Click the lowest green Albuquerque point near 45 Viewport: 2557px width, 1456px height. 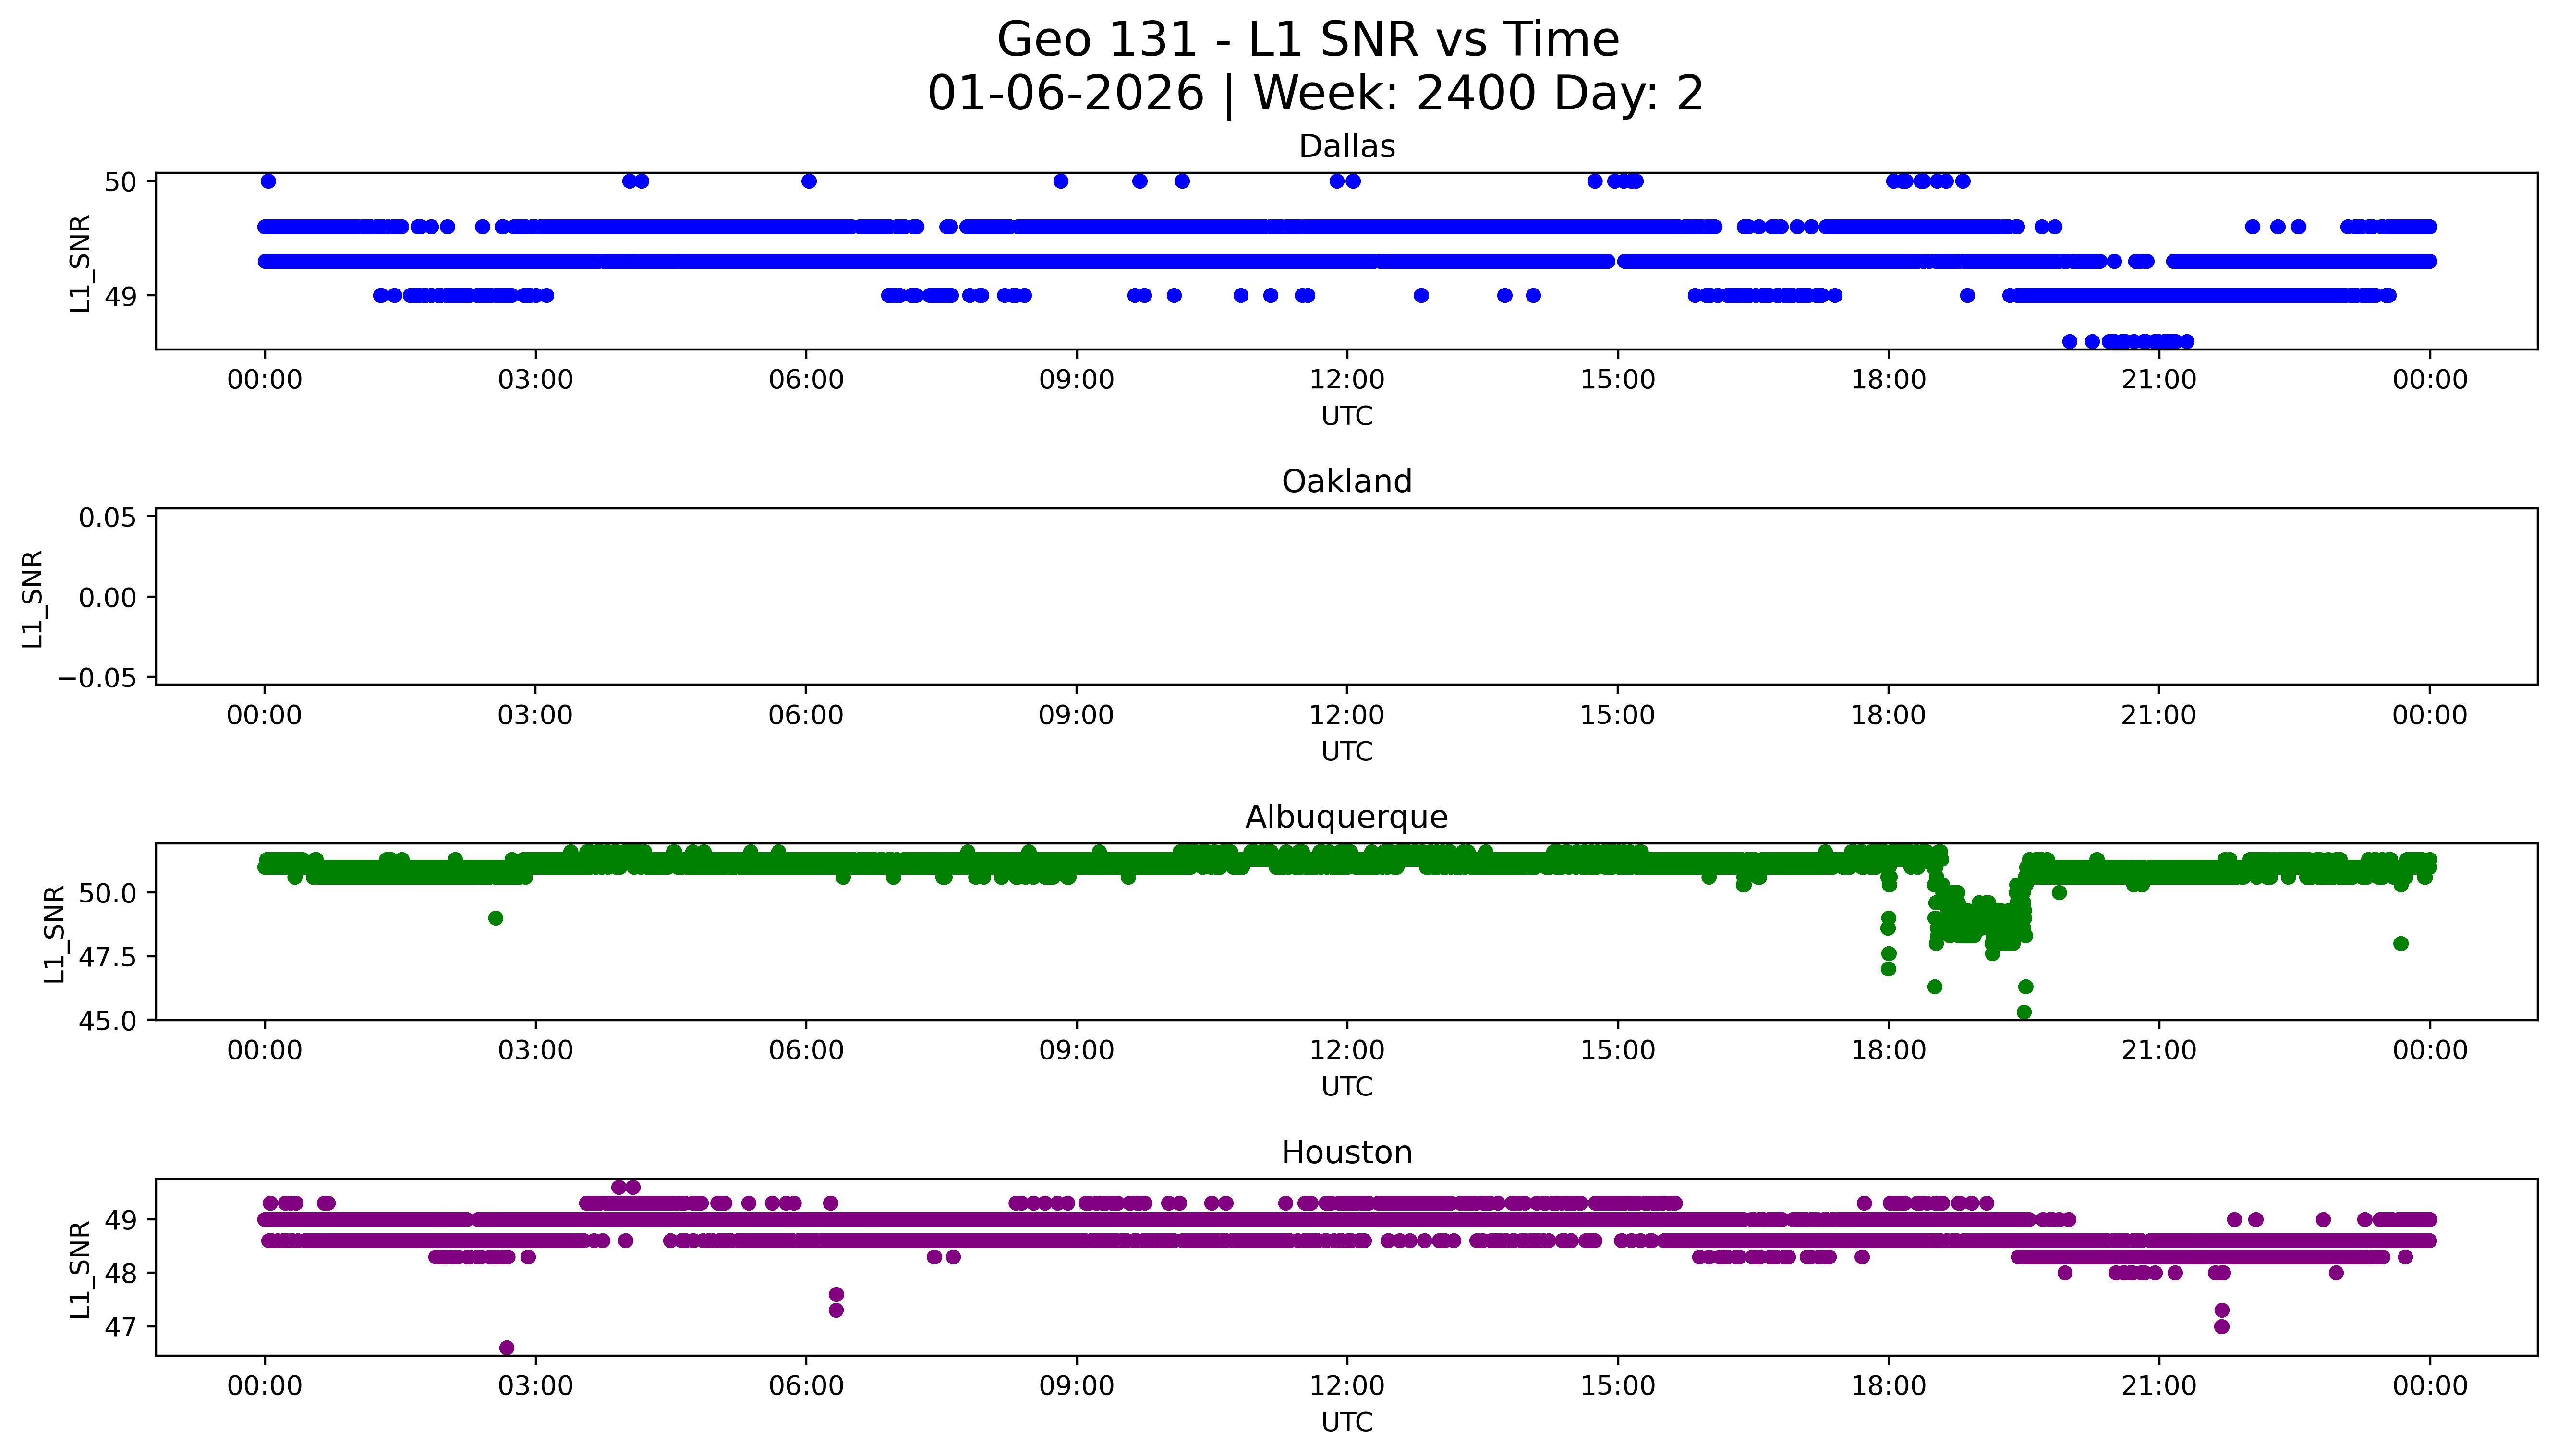tap(2024, 1012)
